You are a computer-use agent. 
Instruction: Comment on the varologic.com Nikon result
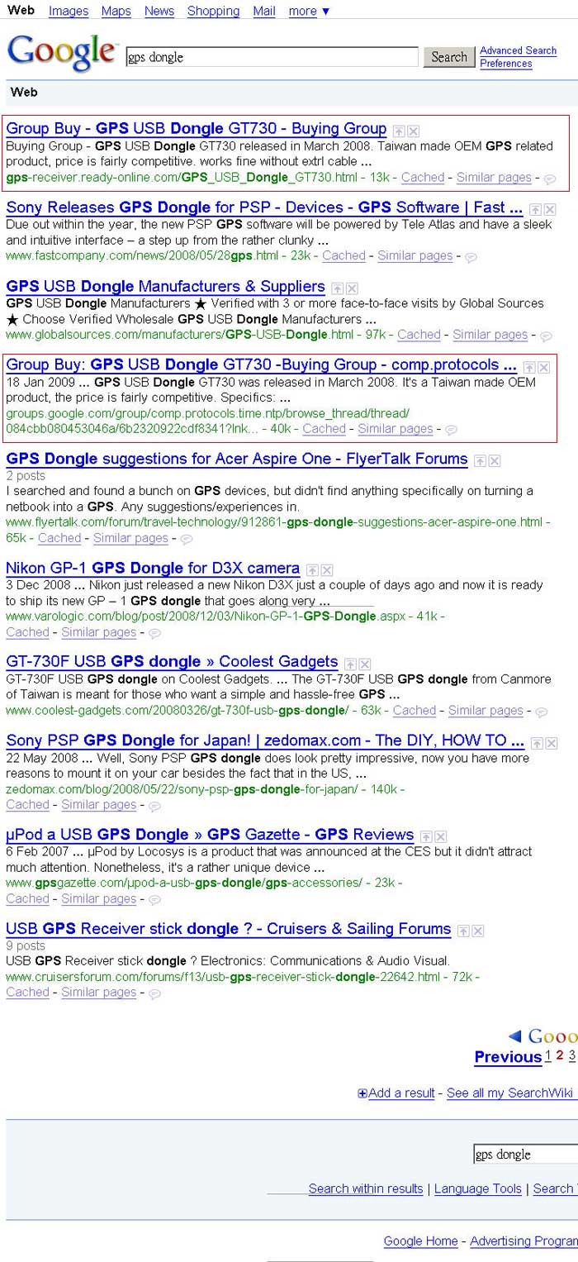154,633
